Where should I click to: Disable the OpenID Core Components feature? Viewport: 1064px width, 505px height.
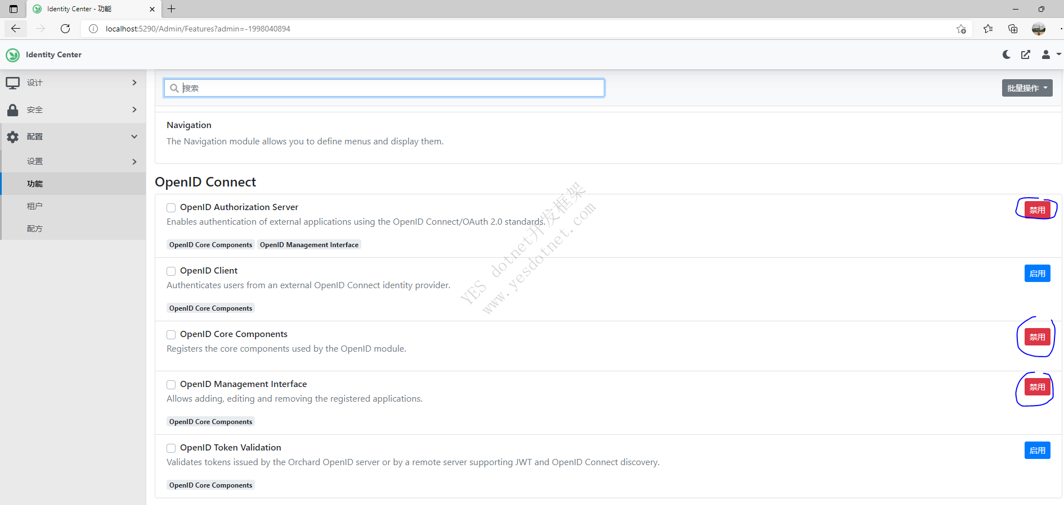point(1037,337)
